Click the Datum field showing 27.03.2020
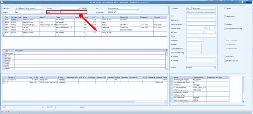This screenshot has height=114, width=253. pyautogui.click(x=73, y=8)
